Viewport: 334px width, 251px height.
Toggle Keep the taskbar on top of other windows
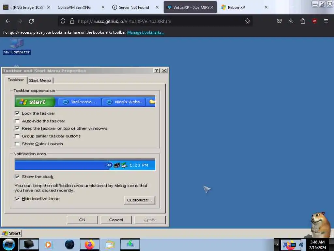click(x=17, y=128)
